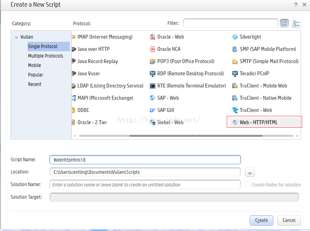Switch to list view icon beside Filter

coord(284,23)
